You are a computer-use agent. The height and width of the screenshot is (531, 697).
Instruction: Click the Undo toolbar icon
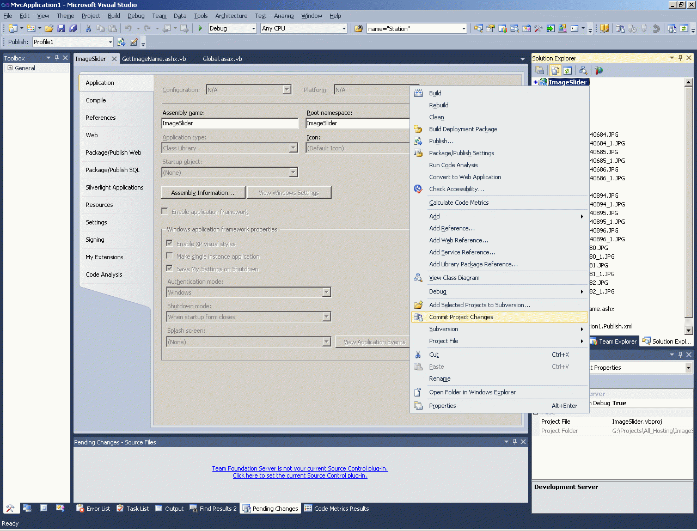129,28
